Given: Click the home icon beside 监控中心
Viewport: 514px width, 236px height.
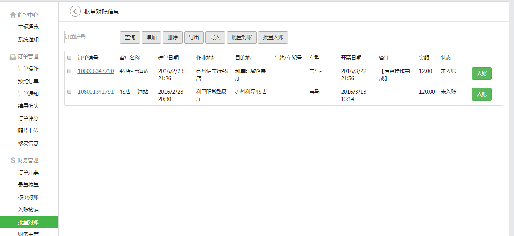Looking at the screenshot, I should pos(13,15).
